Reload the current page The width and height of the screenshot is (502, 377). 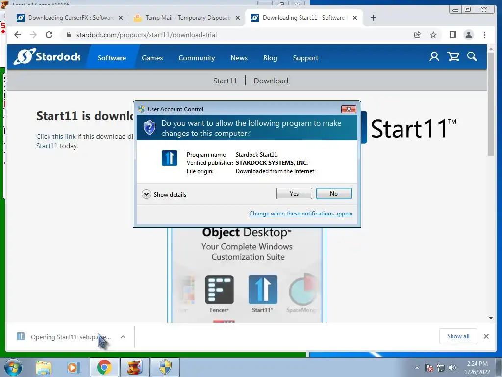[49, 35]
